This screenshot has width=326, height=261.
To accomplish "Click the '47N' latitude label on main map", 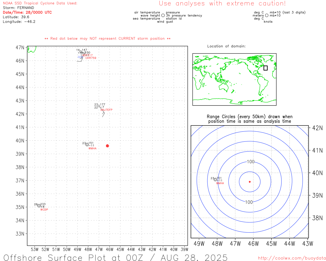I will click(20, 48).
